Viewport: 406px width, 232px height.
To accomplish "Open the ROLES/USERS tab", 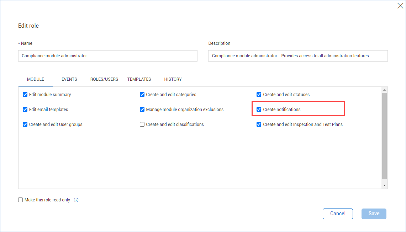I will [x=104, y=79].
